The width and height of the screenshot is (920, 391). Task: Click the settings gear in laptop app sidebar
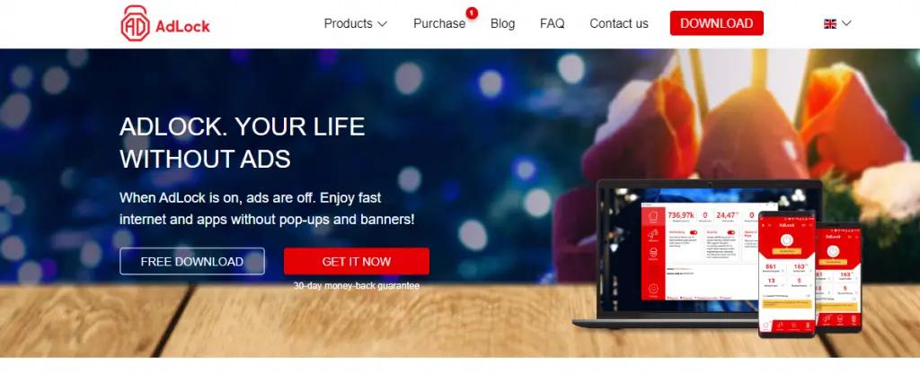[x=653, y=289]
